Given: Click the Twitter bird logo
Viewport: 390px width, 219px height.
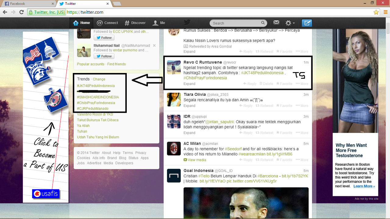Looking at the screenshot, I should 187,23.
